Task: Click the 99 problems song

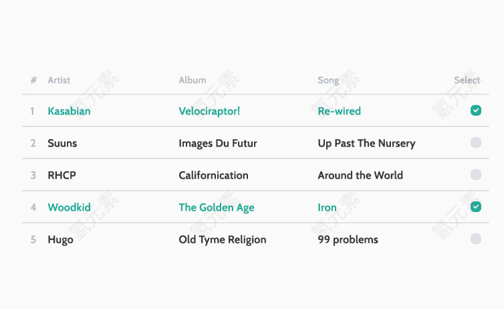Action: click(348, 239)
